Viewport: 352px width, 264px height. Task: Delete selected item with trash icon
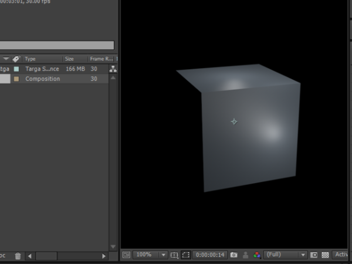pos(18,256)
